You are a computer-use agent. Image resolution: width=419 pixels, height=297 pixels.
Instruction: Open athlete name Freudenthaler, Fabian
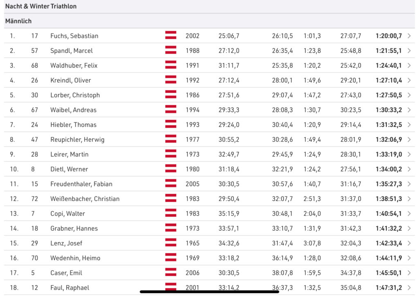point(81,184)
